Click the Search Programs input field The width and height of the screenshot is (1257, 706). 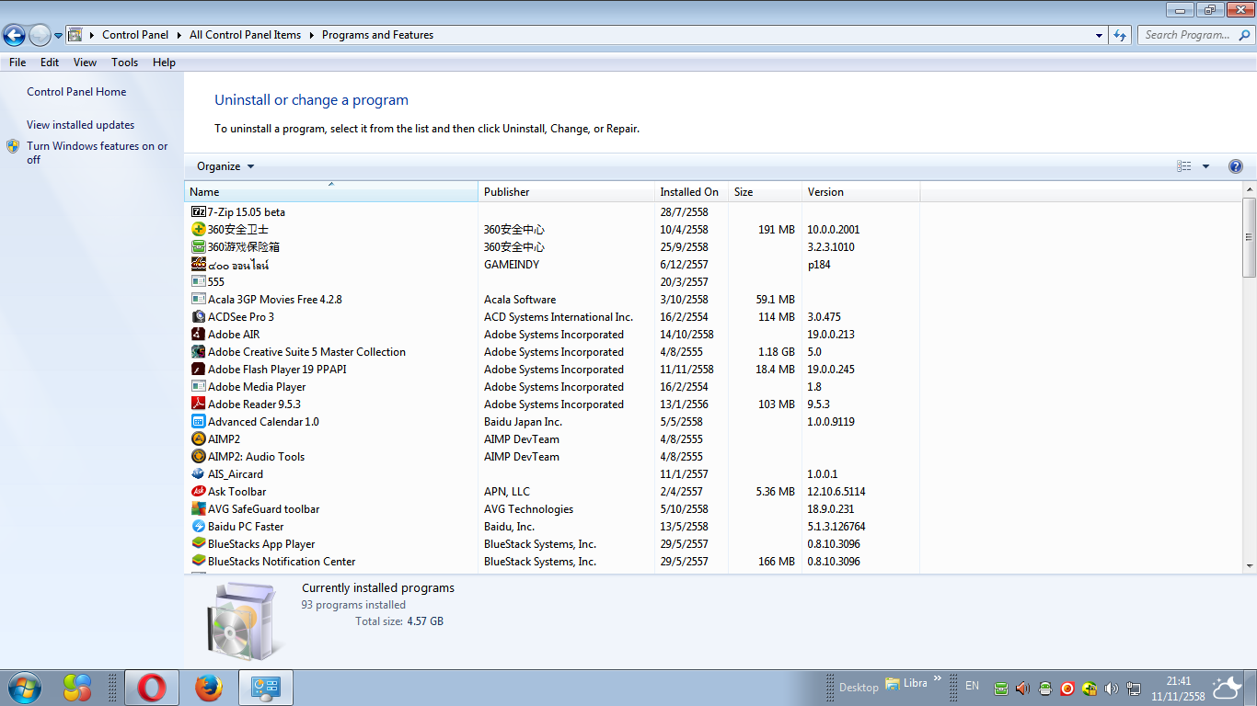click(x=1195, y=35)
